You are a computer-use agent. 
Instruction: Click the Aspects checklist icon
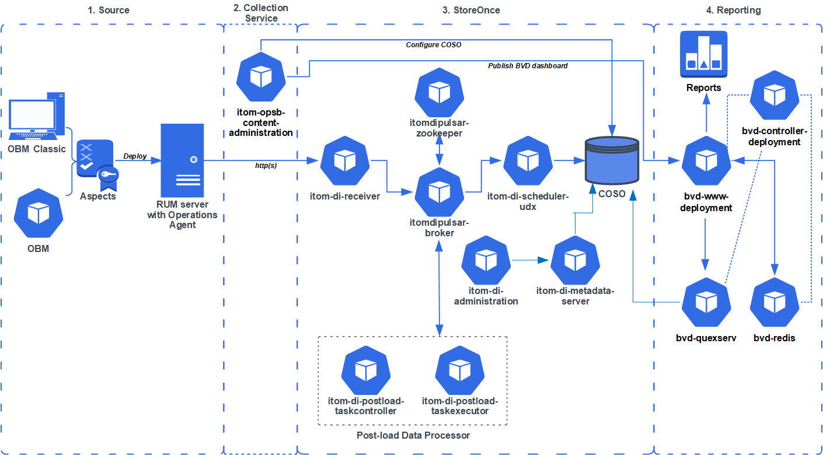97,165
